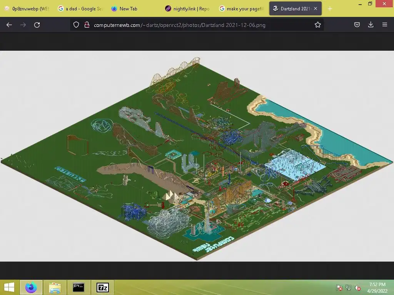Image resolution: width=394 pixels, height=295 pixels.
Task: Click the muted volume tray icon
Action: (358, 288)
